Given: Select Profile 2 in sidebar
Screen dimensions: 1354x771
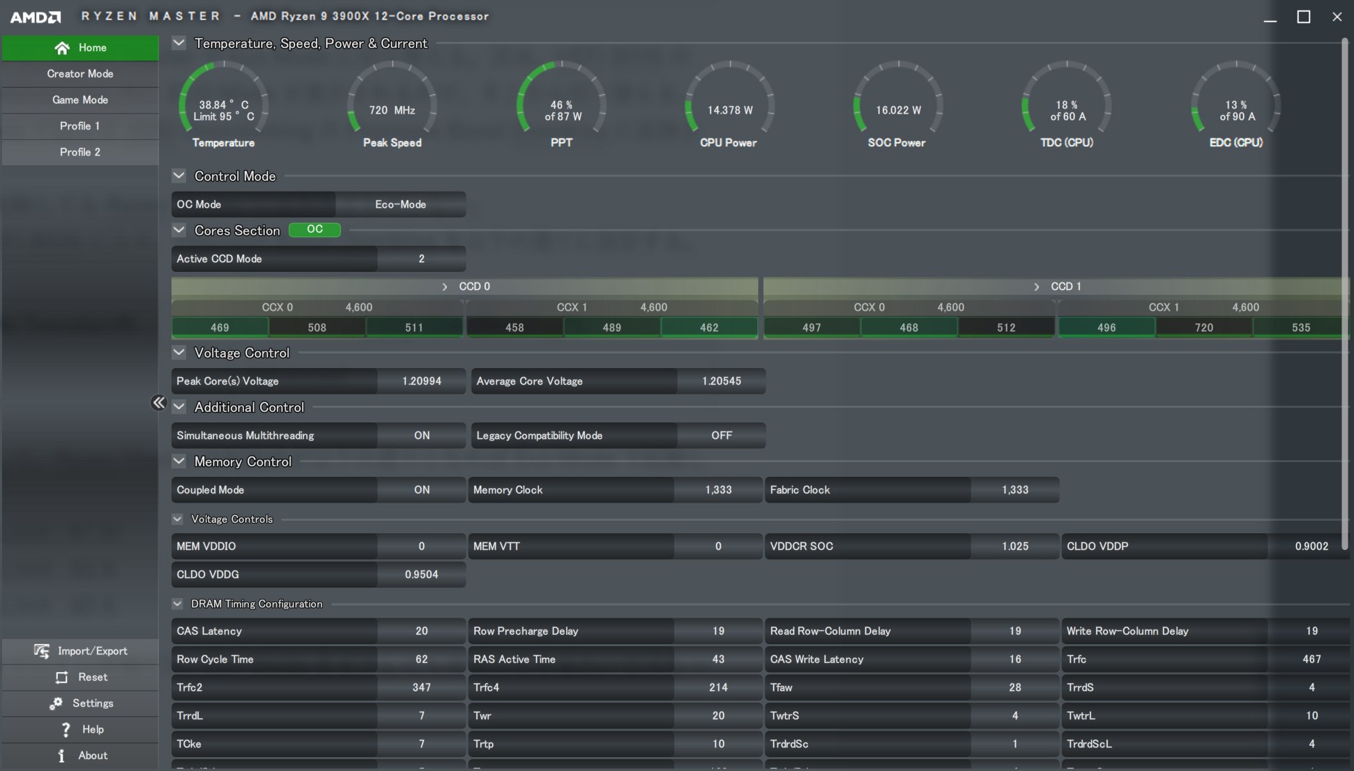Looking at the screenshot, I should pos(80,152).
